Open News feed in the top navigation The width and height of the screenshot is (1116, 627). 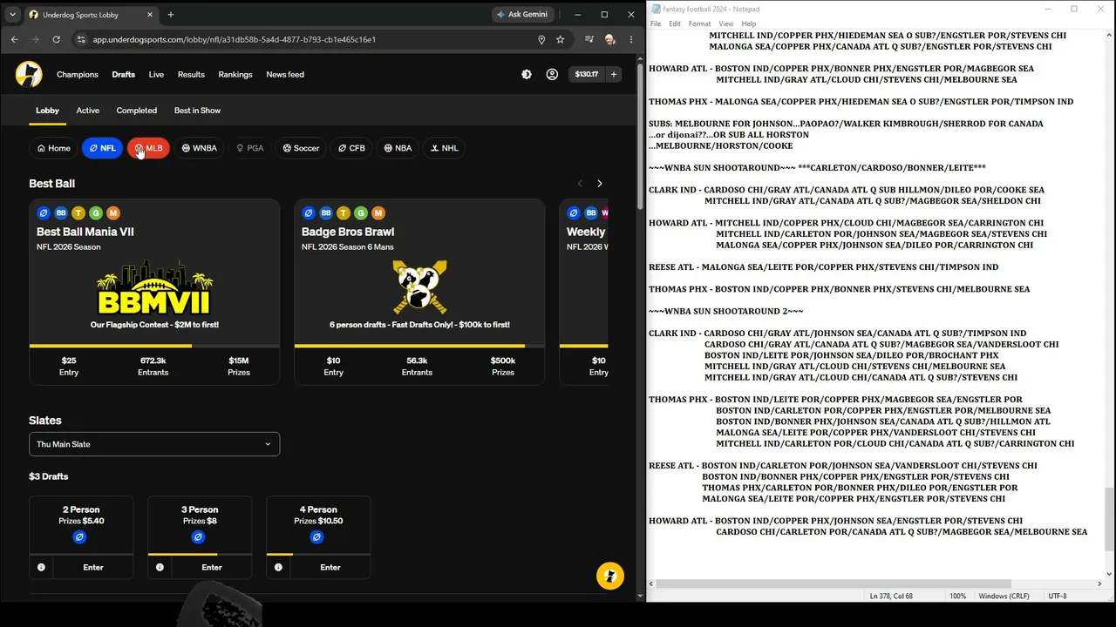pyautogui.click(x=285, y=75)
